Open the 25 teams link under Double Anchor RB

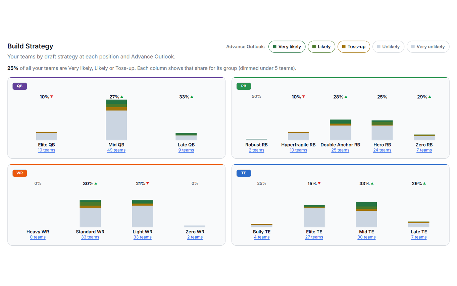pos(340,150)
